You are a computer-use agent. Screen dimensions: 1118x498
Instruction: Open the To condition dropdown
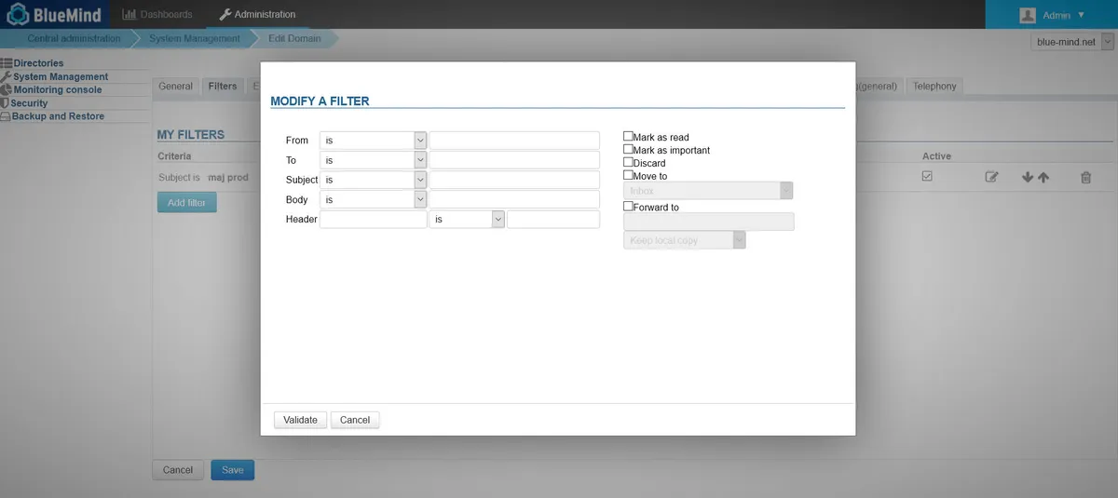pos(374,160)
